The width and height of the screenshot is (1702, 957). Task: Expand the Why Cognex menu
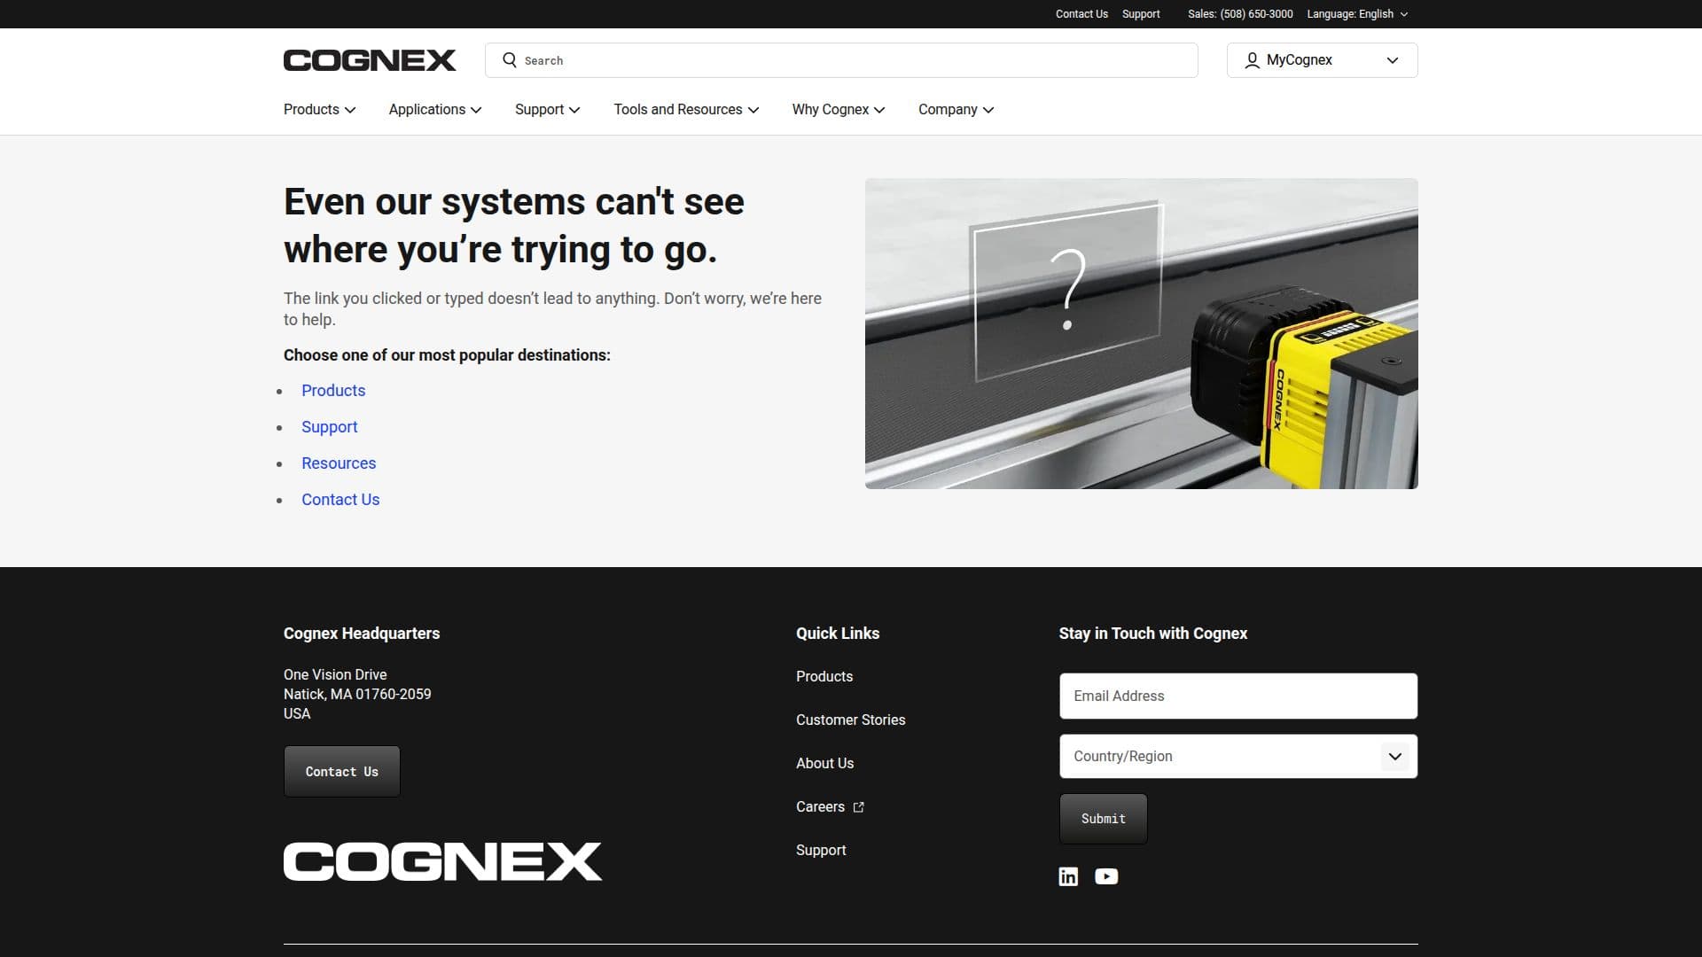(839, 110)
